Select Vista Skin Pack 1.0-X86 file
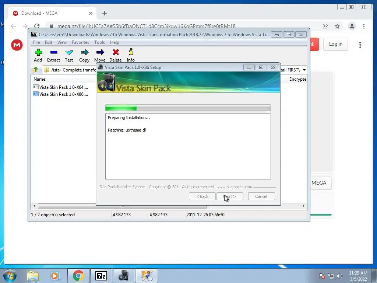The width and height of the screenshot is (377, 283). pyautogui.click(x=61, y=94)
